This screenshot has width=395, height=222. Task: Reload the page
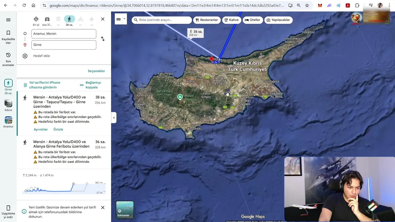click(x=24, y=5)
